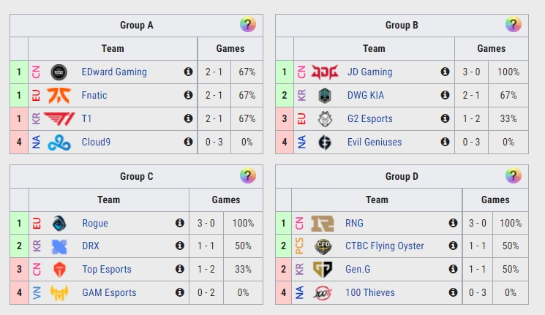Open the Rogue team link
The image size is (545, 315).
coord(95,223)
